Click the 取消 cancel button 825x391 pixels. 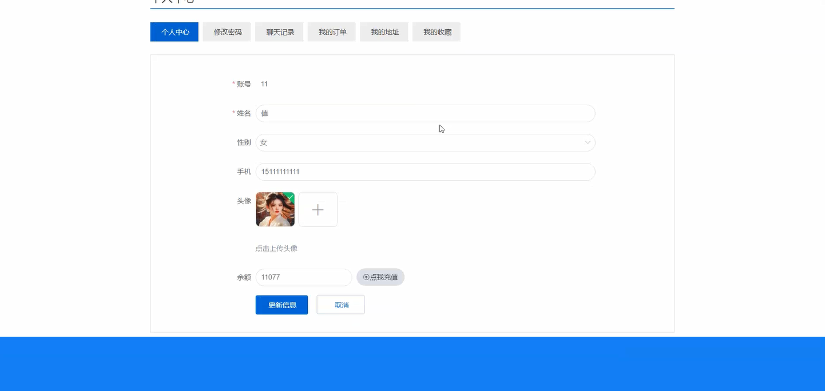(340, 304)
